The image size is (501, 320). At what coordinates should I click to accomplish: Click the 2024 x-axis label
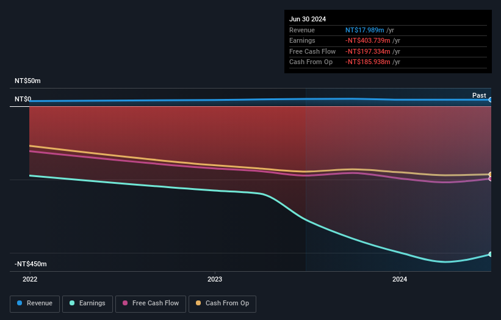pyautogui.click(x=400, y=279)
